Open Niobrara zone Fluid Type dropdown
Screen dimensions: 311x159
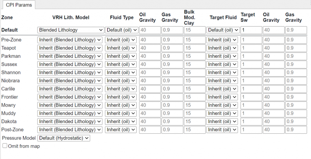[x=121, y=81]
